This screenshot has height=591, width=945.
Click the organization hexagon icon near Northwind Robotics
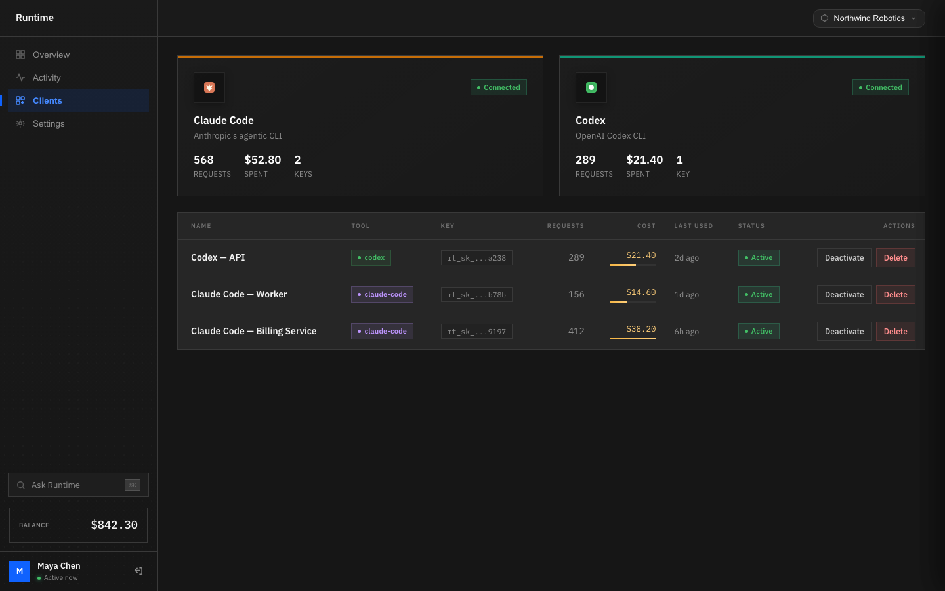tap(824, 18)
